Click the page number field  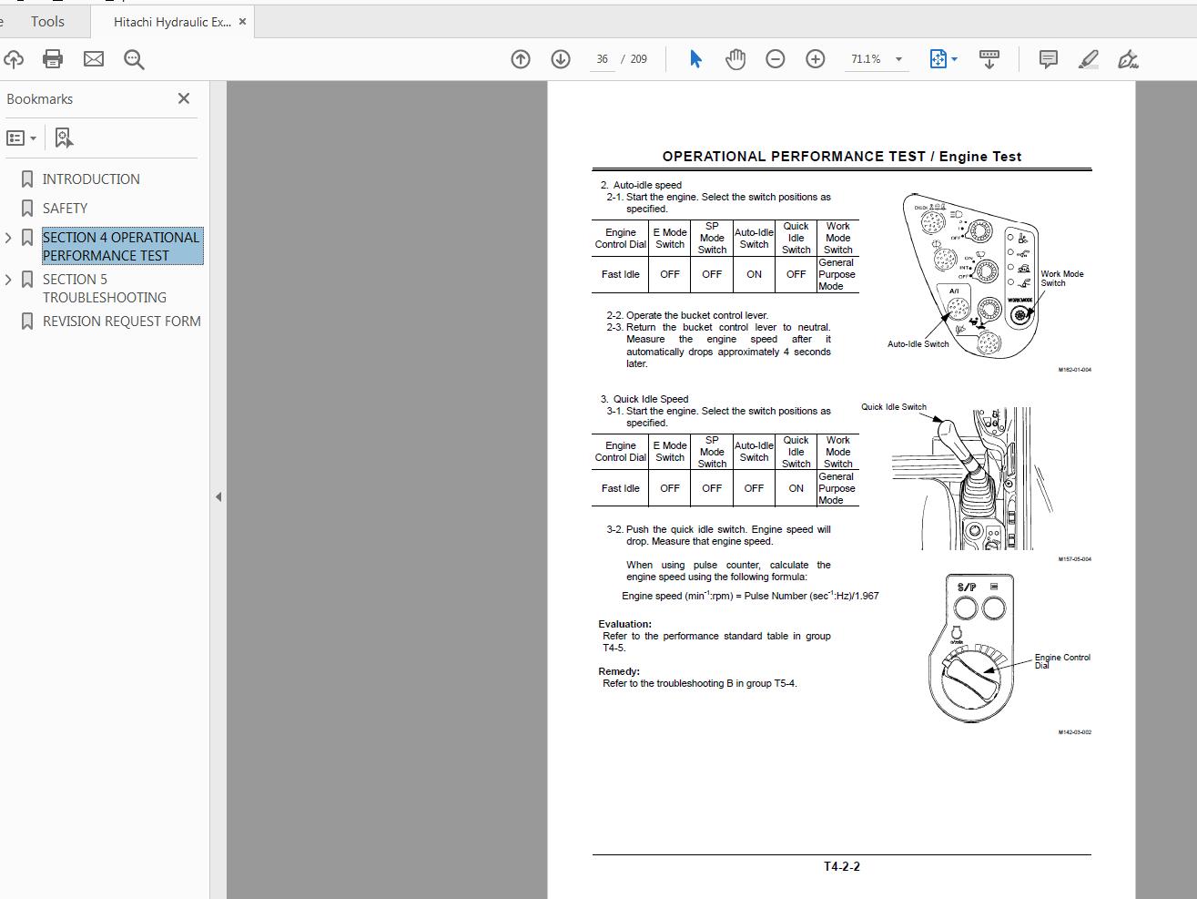click(x=602, y=59)
